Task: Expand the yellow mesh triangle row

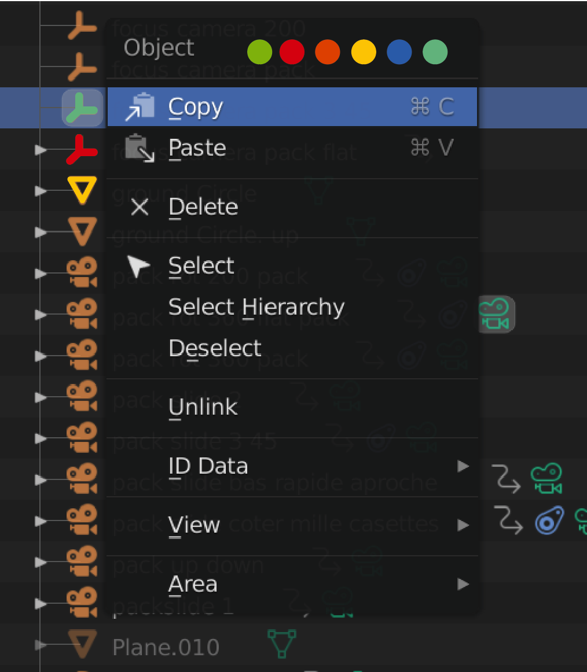Action: [x=41, y=191]
